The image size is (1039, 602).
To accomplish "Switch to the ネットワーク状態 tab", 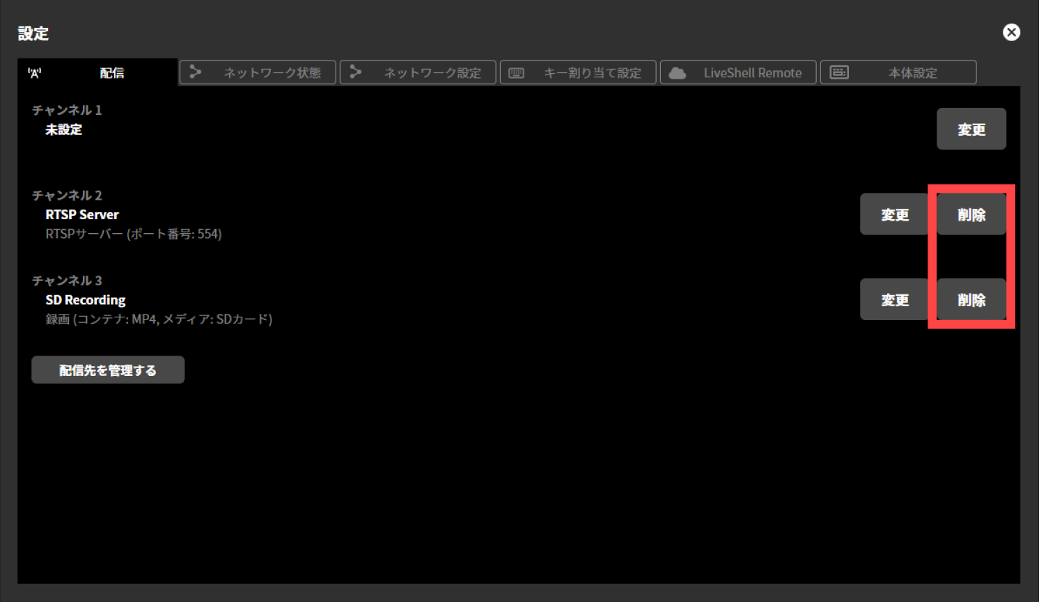I will [258, 72].
